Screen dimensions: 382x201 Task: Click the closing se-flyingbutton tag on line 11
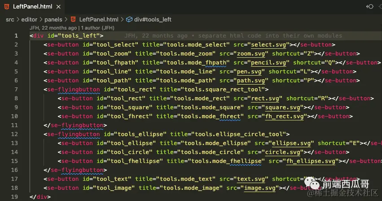(x=75, y=125)
